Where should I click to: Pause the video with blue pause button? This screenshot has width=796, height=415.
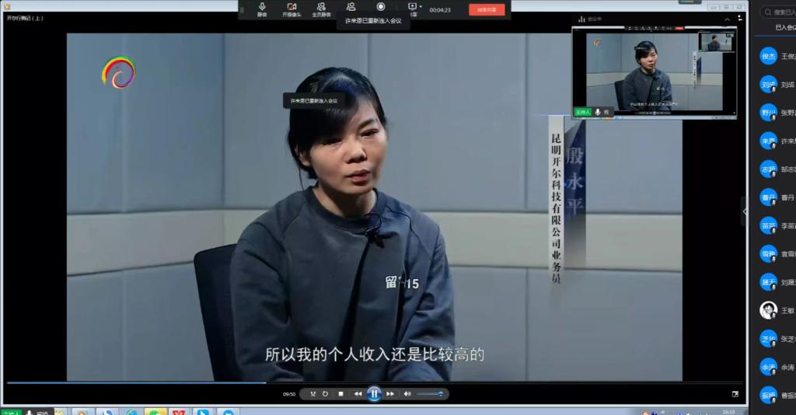click(374, 394)
